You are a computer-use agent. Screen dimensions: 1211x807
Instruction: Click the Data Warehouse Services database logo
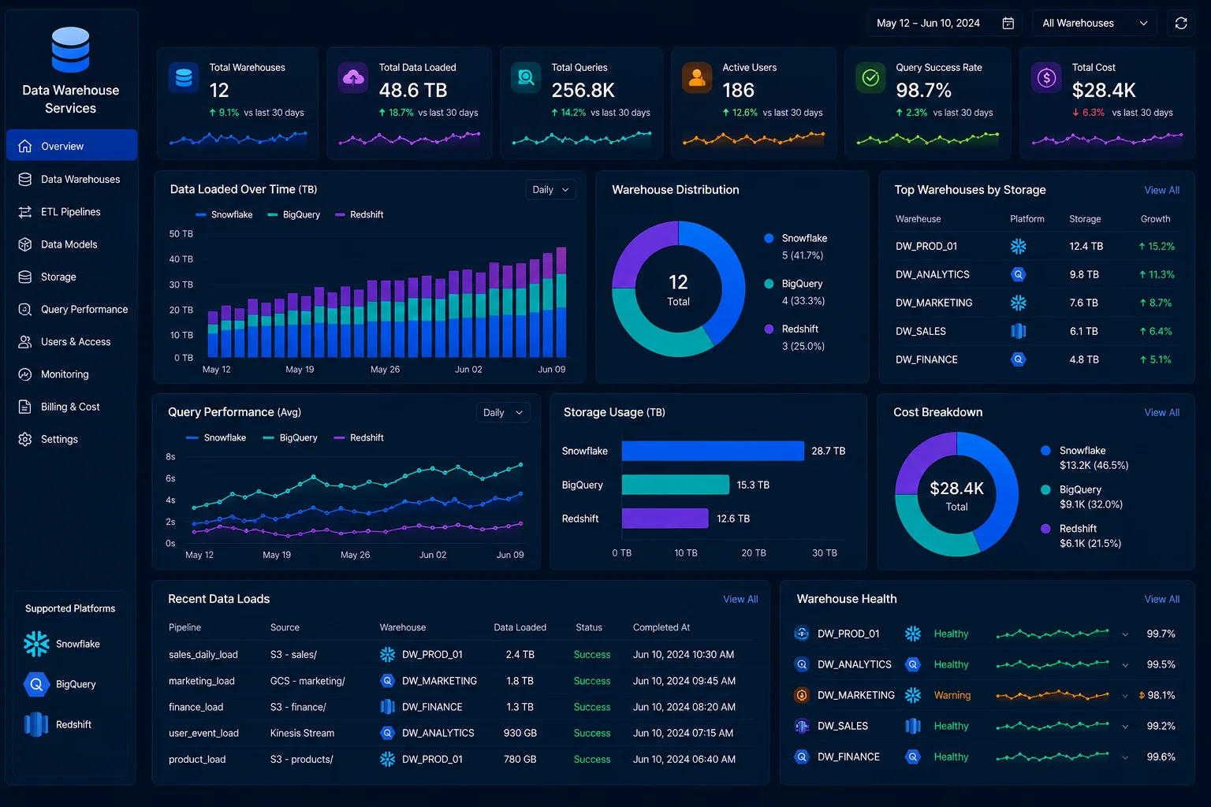pos(70,50)
